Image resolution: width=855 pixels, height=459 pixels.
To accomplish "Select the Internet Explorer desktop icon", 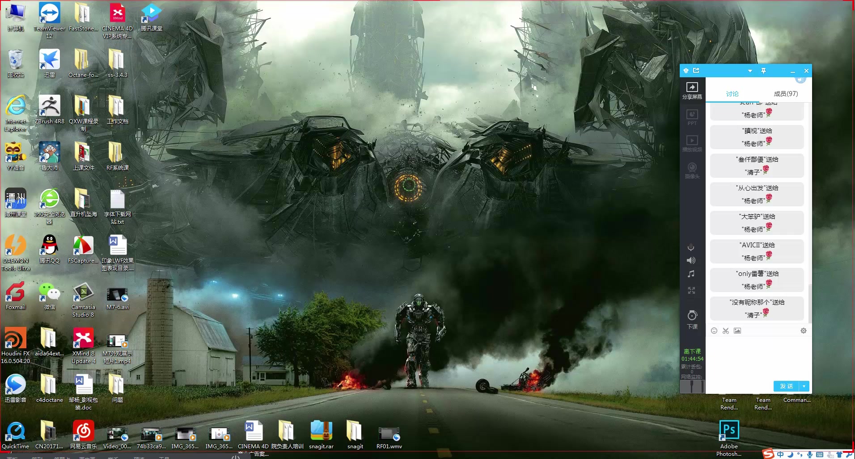I will (x=16, y=113).
